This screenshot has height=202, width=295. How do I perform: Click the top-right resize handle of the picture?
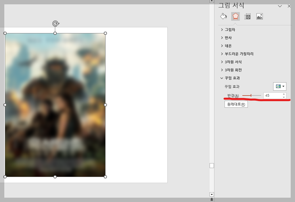point(105,33)
